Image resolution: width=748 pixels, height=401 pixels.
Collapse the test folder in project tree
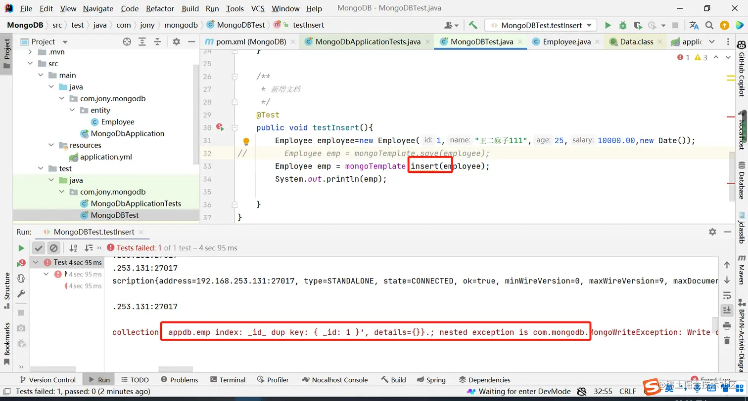pos(41,168)
